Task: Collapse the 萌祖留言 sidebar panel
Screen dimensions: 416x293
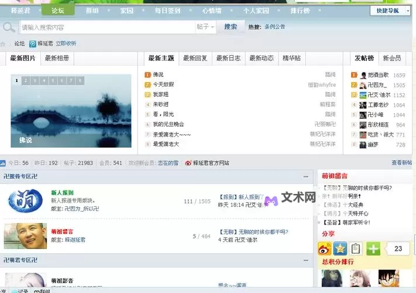Action: 410,176
